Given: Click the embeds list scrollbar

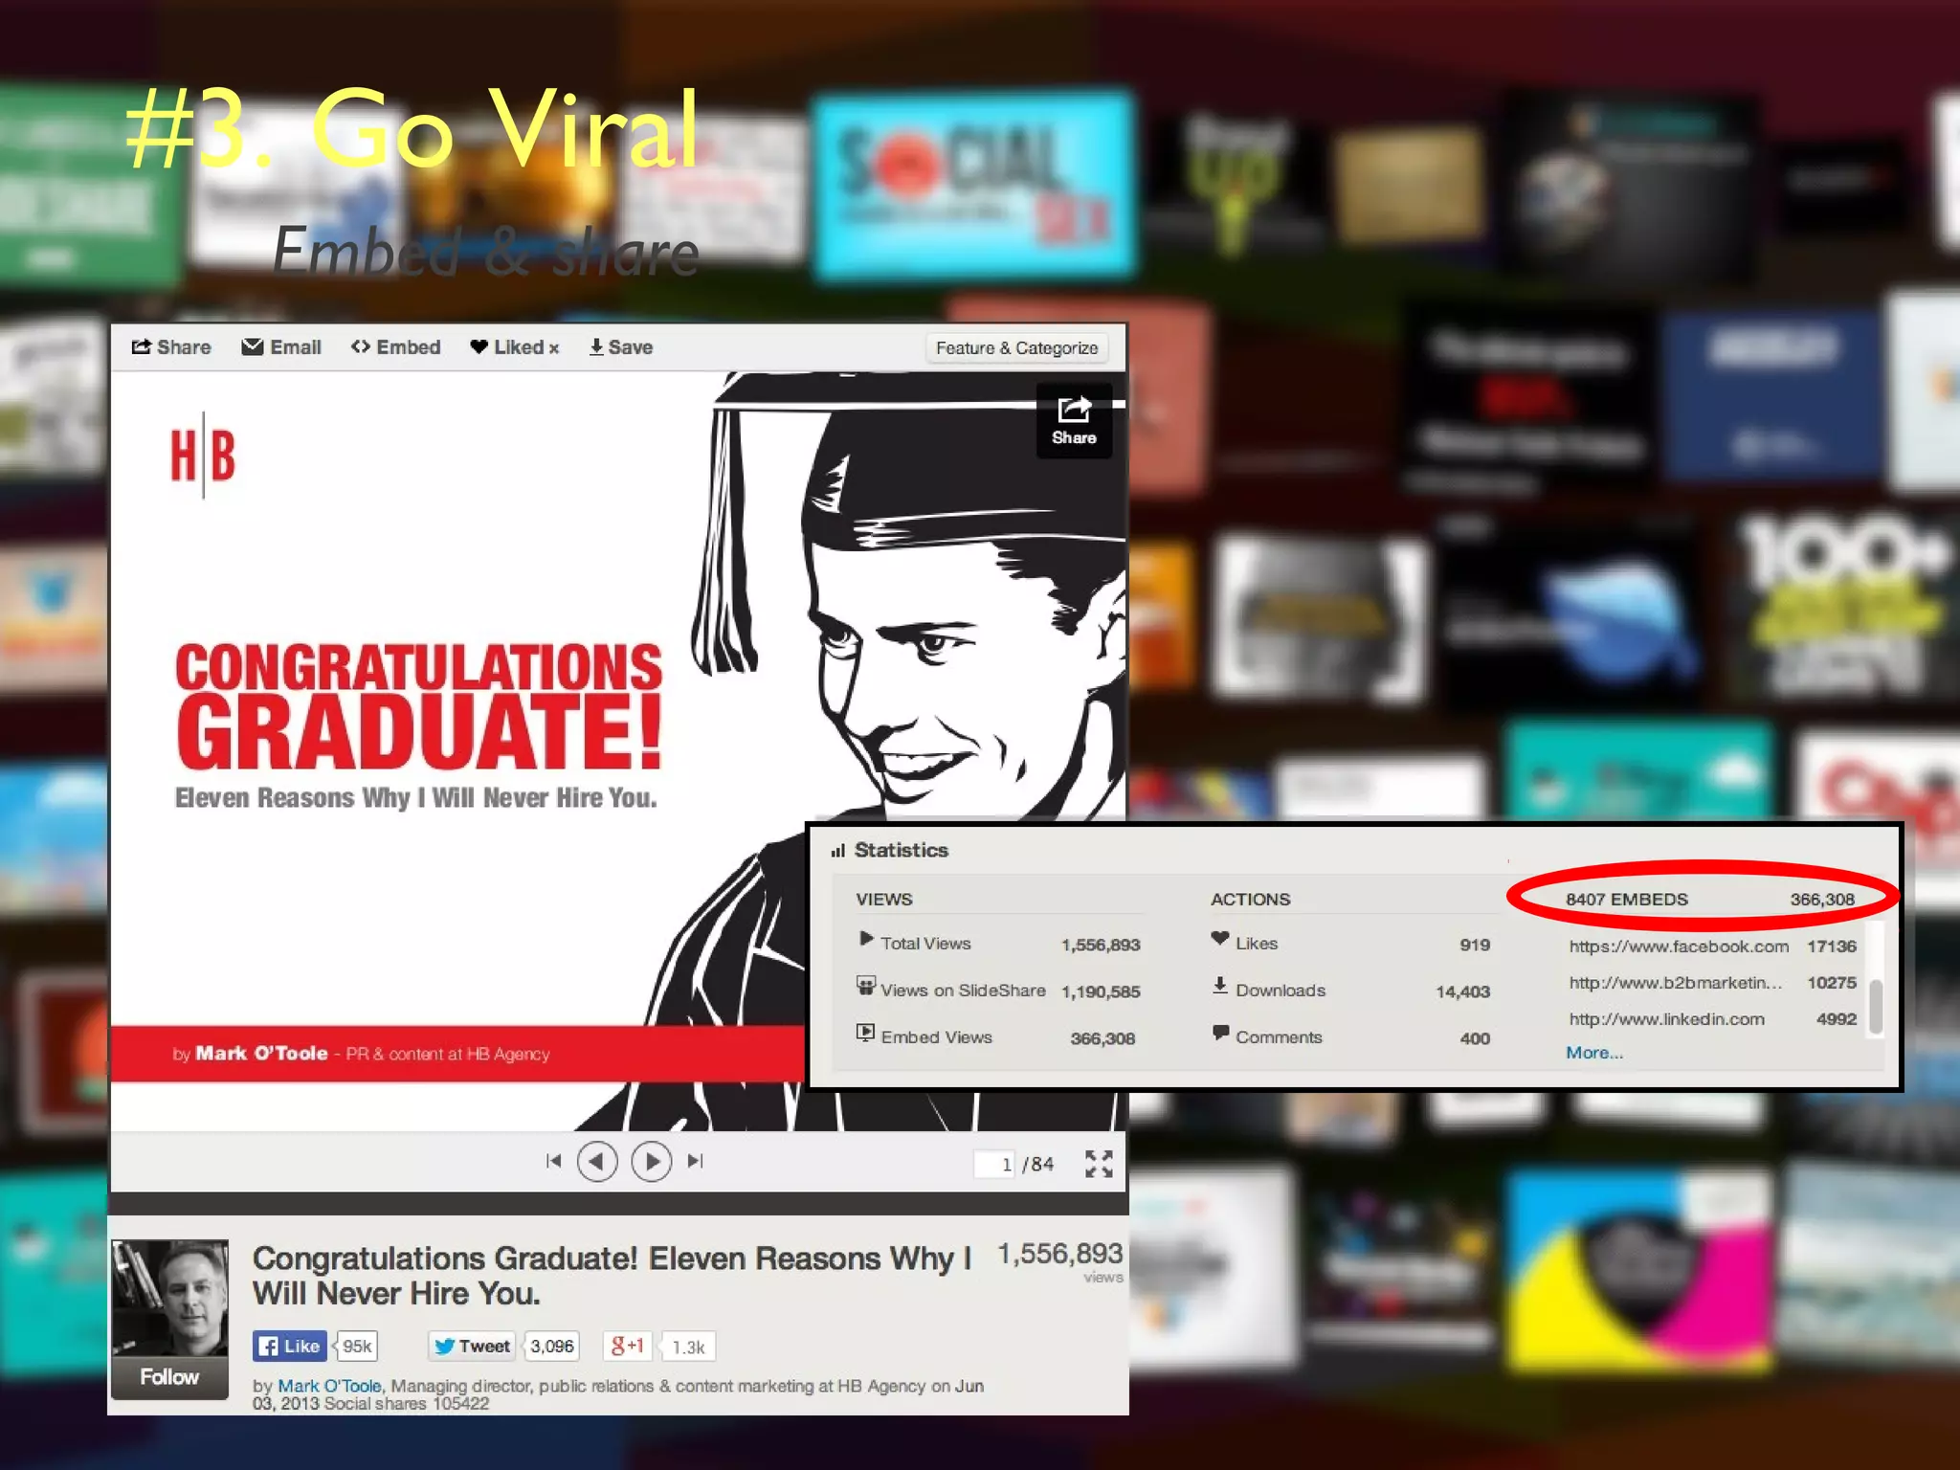Looking at the screenshot, I should point(1876,1007).
